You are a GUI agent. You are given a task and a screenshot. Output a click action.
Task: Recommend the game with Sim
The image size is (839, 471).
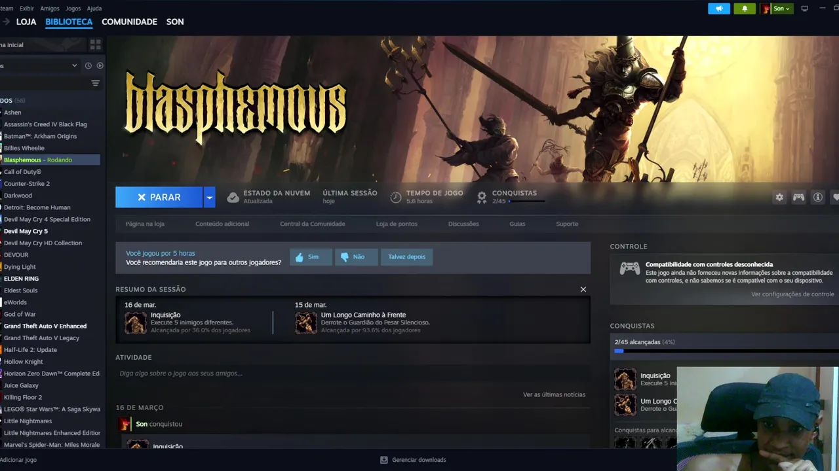pos(311,257)
